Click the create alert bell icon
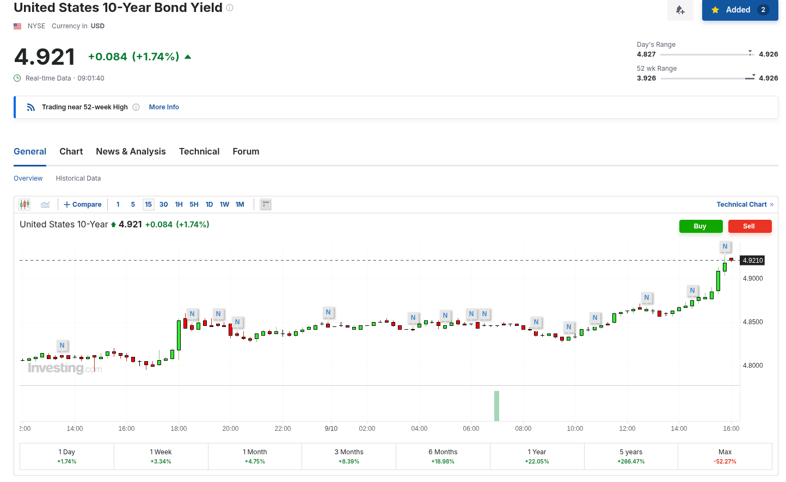This screenshot has height=482, width=786. [x=680, y=10]
